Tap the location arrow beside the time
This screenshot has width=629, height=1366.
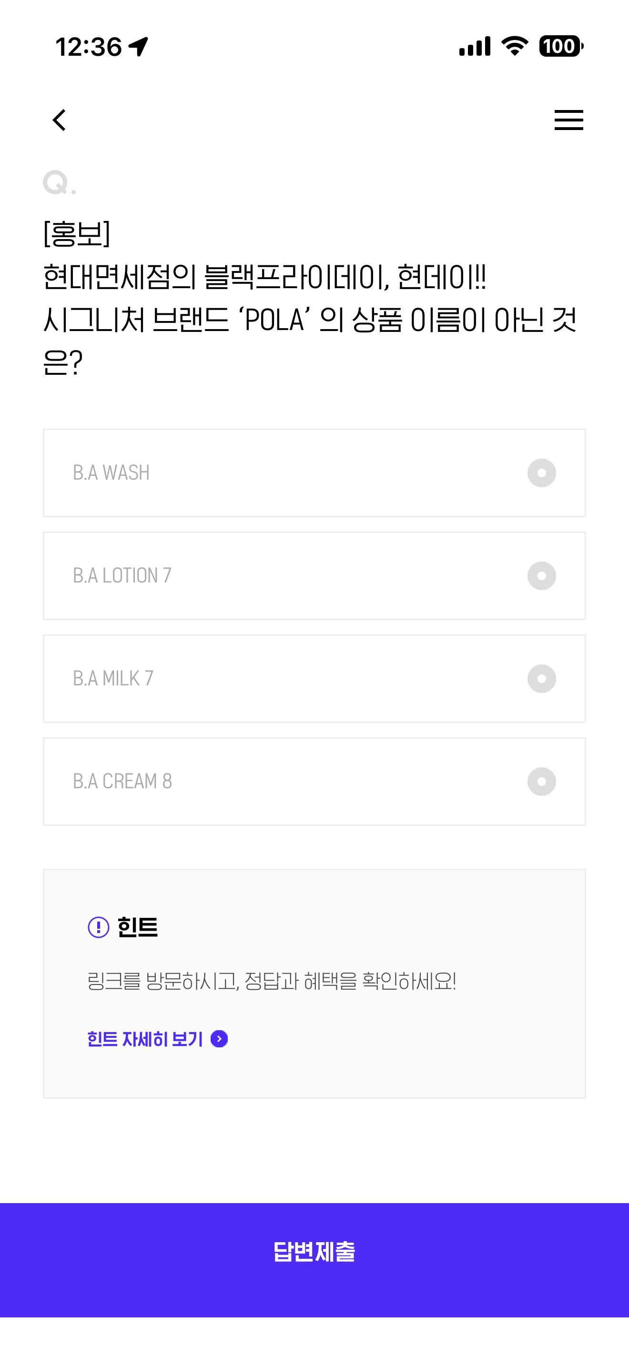tap(138, 47)
